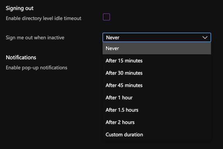Screen dimensions: 223x149
Task: Choose After 15 minutes option
Action: point(157,61)
